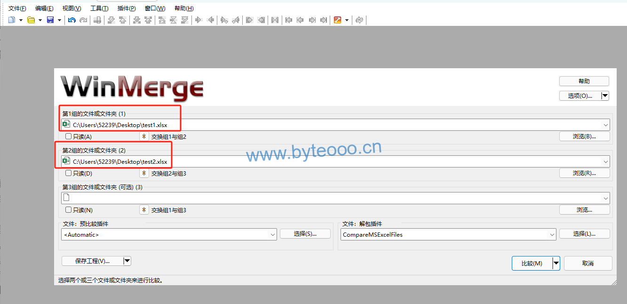The height and width of the screenshot is (304, 627).
Task: Go to Previous Conflict toolbar icon
Action: pyautogui.click(x=148, y=20)
